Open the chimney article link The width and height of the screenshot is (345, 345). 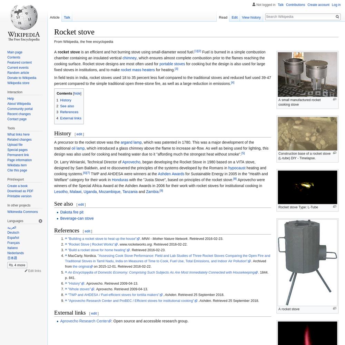click(129, 58)
